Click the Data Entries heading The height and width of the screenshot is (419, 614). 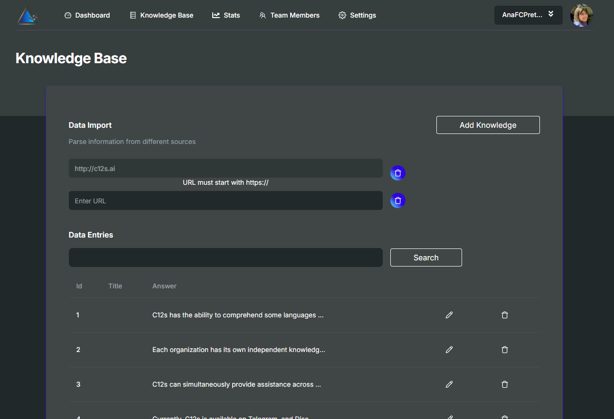coord(91,235)
